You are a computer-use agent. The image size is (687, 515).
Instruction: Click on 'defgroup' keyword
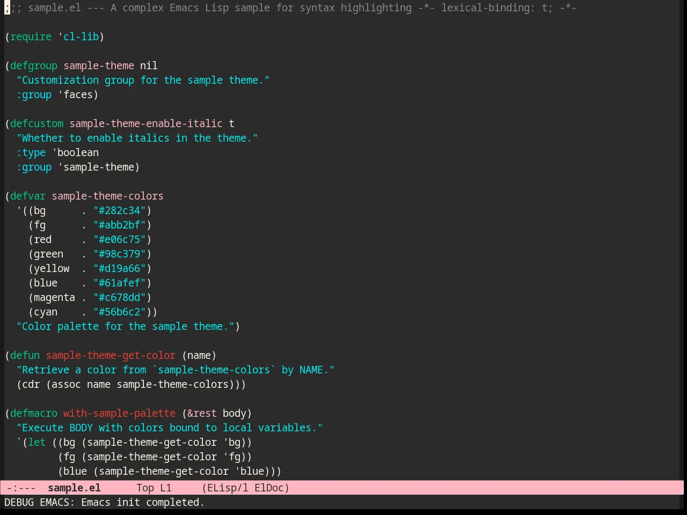pos(34,65)
